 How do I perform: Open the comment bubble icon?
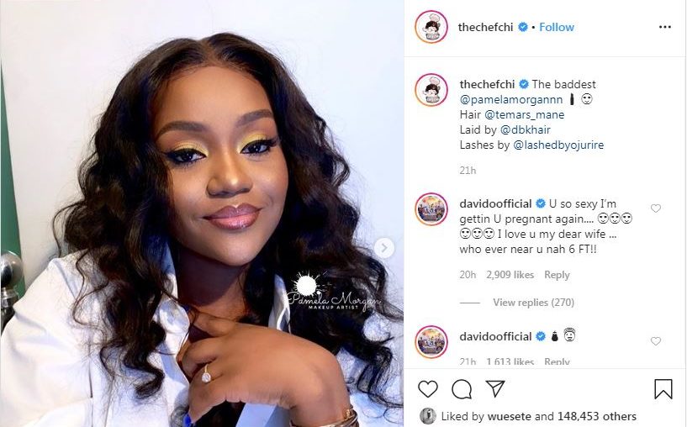coord(462,389)
